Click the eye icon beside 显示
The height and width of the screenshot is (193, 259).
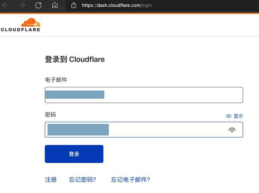(x=229, y=116)
